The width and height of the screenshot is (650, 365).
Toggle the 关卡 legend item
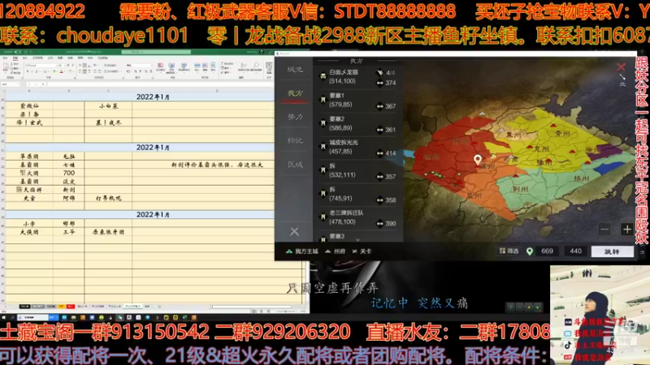tap(362, 251)
